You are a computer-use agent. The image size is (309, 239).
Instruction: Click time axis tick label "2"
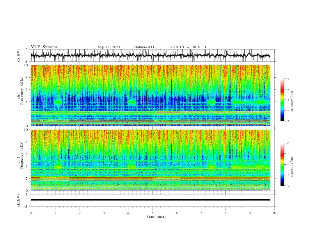(x=80, y=213)
